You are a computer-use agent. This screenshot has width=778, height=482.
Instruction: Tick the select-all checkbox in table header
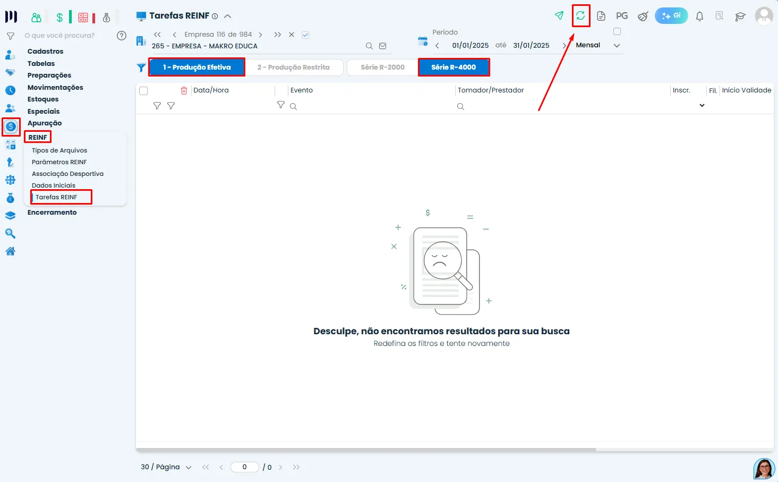(x=143, y=91)
